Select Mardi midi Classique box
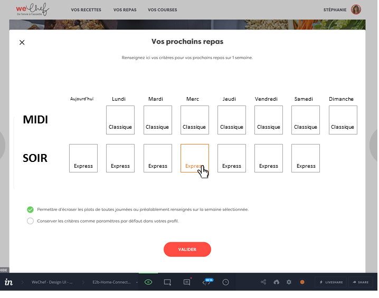Screen dimensions: 379x298 pos(158,120)
